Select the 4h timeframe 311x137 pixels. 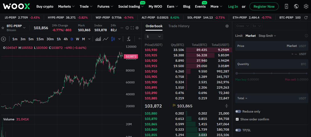(66, 39)
